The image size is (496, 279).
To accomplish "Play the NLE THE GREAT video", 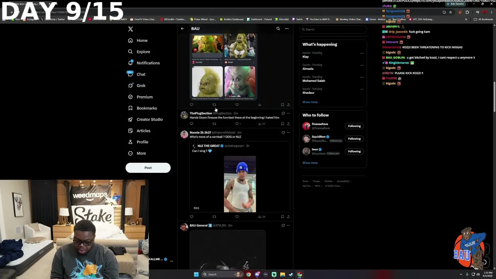I will [240, 184].
